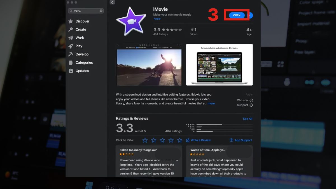
Task: Click the Work paper plane icon
Action: [71, 38]
